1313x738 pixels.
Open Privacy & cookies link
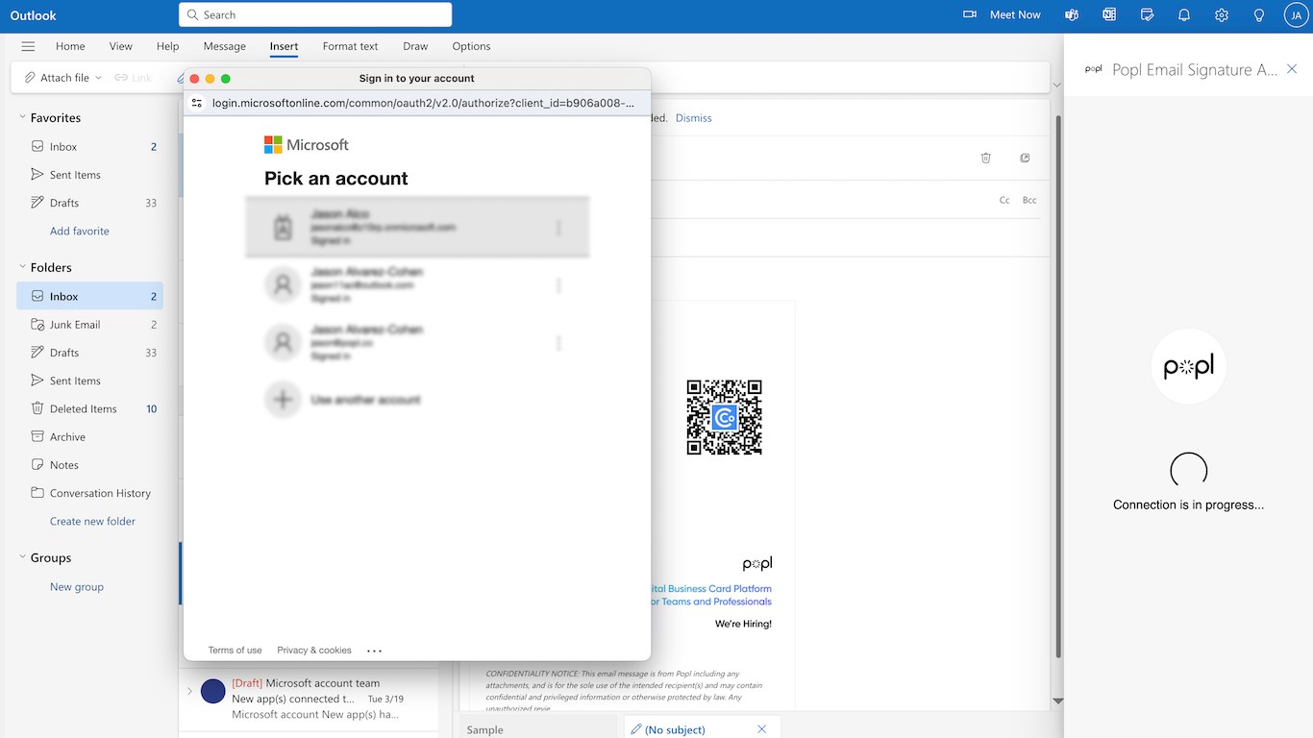[x=314, y=651]
